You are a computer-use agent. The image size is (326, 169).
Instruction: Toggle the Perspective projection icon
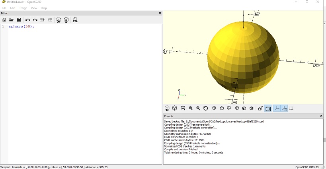pos(260,108)
